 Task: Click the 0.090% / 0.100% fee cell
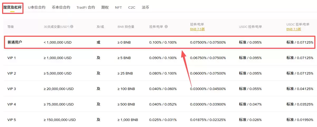[163, 58]
